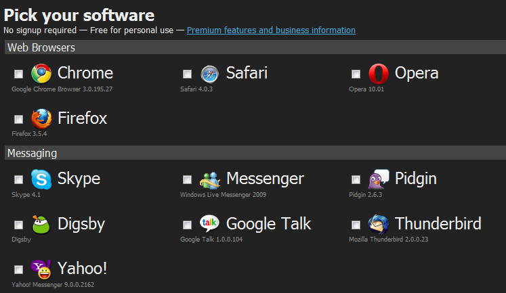Click the Opera label text
This screenshot has width=506, height=293.
(417, 74)
